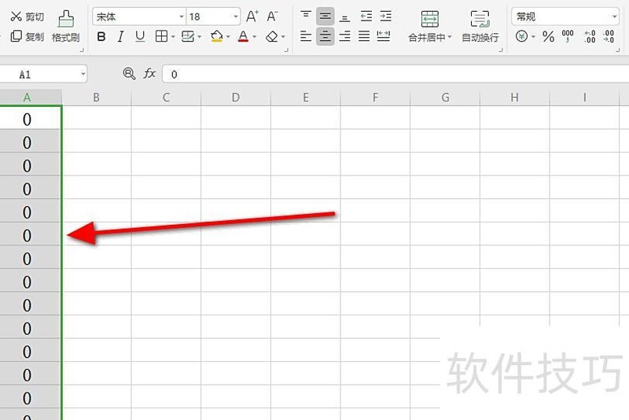Open the Name Box dropdown arrow
This screenshot has width=629, height=420.
pyautogui.click(x=83, y=74)
